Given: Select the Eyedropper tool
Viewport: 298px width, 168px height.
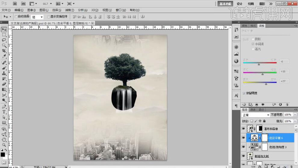Looking at the screenshot, I should [x=4, y=56].
